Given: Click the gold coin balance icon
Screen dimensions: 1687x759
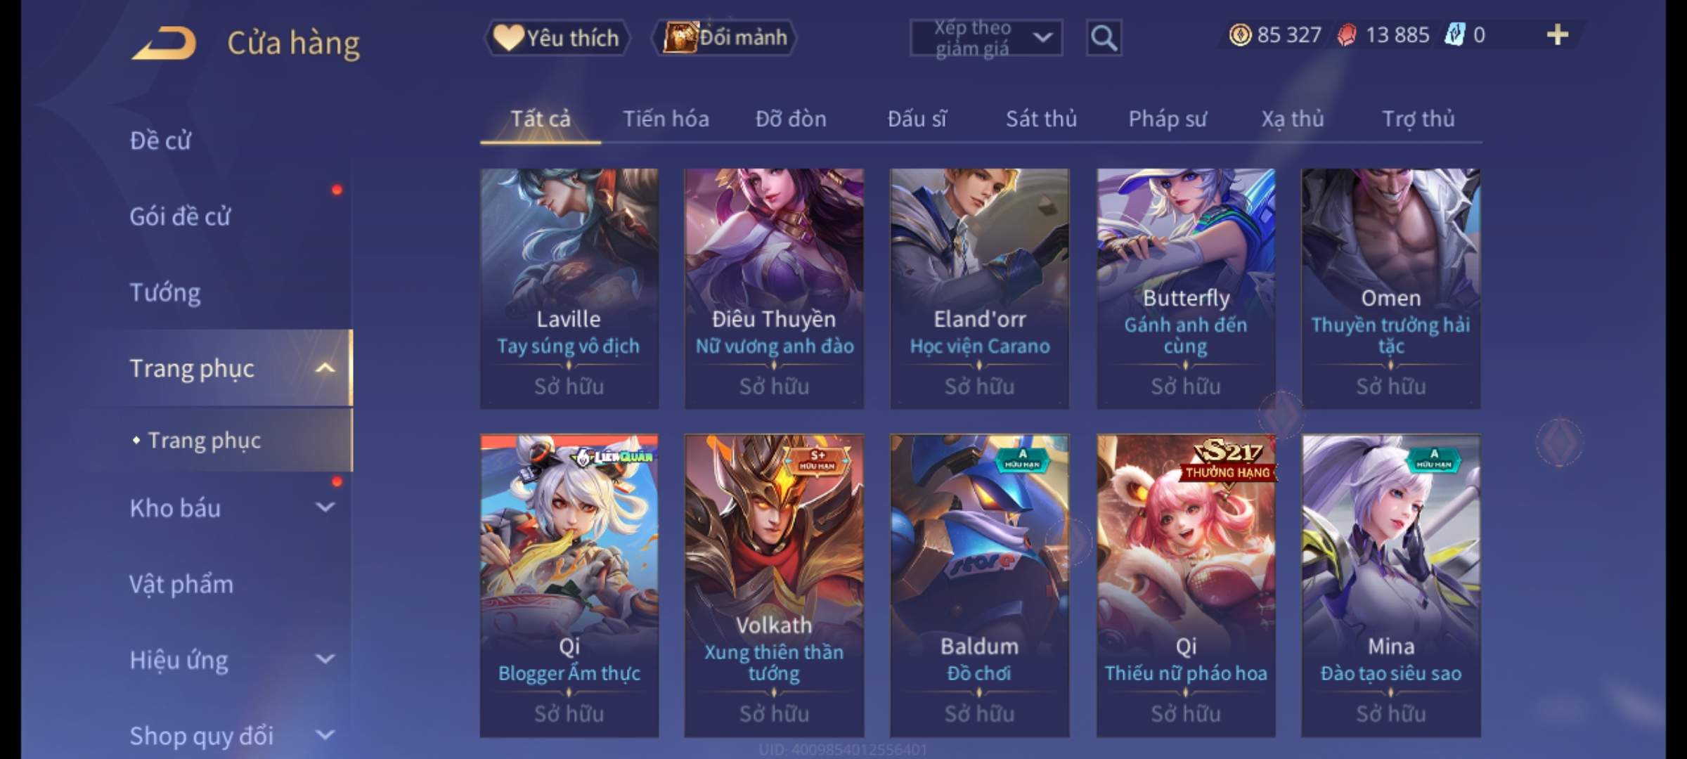Looking at the screenshot, I should 1240,35.
